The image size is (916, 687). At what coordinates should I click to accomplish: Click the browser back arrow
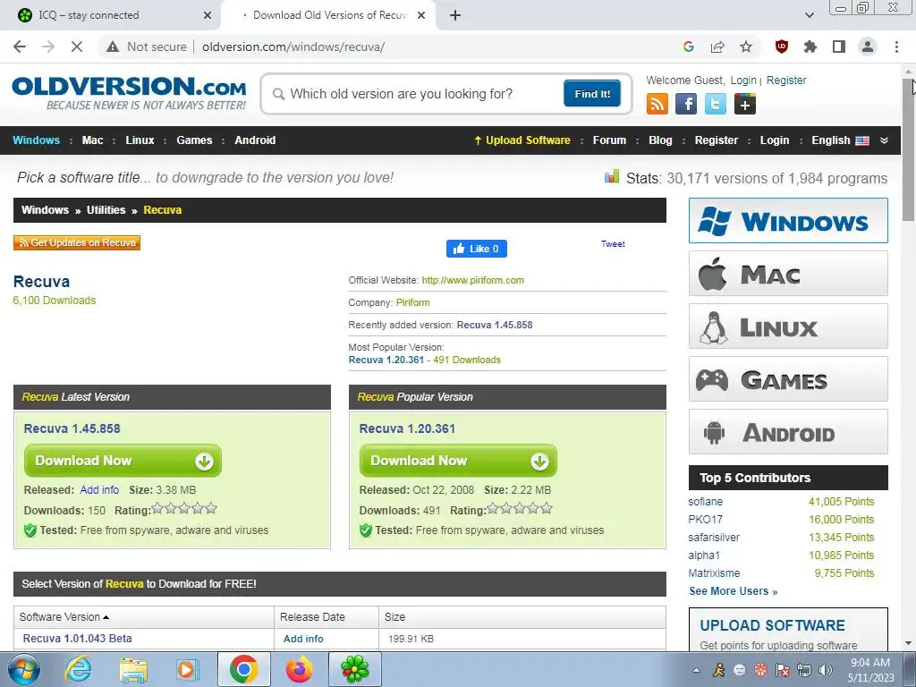[20, 47]
